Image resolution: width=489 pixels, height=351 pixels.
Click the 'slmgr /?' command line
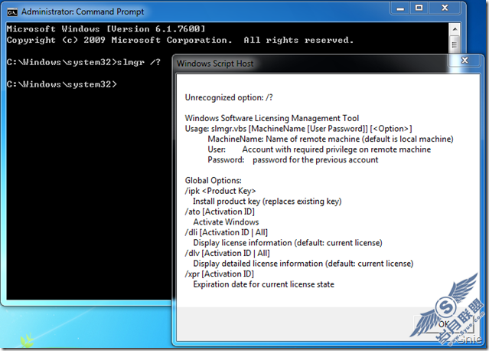pyautogui.click(x=83, y=62)
